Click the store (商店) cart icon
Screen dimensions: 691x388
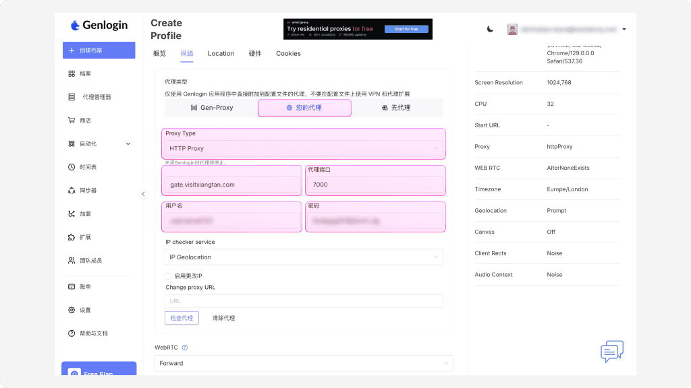pyautogui.click(x=72, y=121)
